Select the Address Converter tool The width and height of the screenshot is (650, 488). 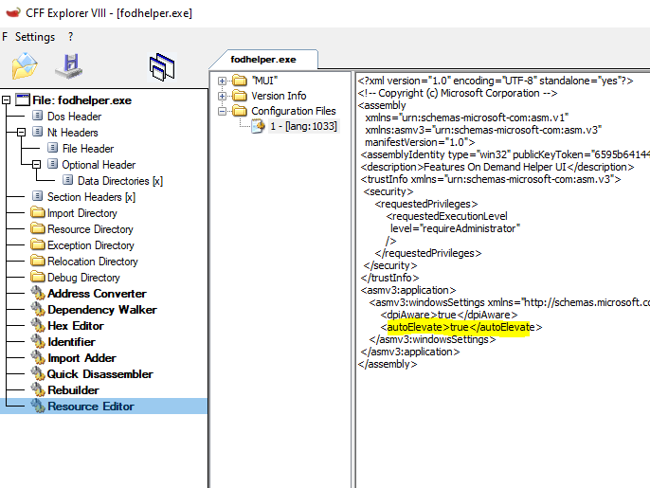pos(96,294)
